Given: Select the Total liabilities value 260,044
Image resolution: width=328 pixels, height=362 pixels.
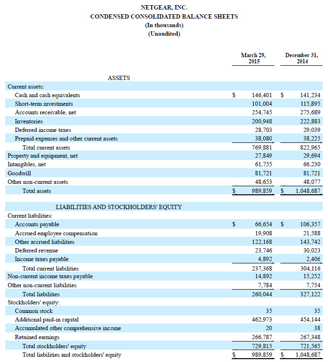Looking at the screenshot, I should pos(261,294).
